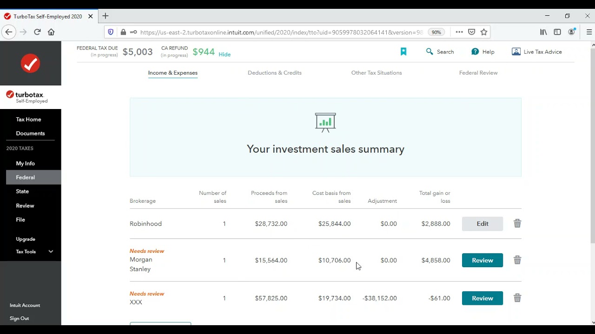
Task: Delete the XXX brokerage row with trash icon
Action: [x=517, y=298]
